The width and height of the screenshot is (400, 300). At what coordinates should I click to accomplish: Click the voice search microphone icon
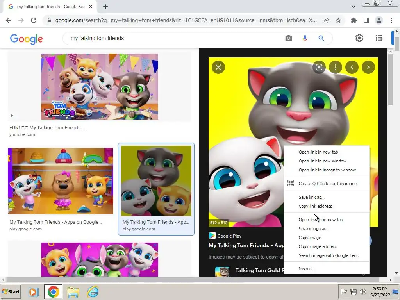coord(305,38)
